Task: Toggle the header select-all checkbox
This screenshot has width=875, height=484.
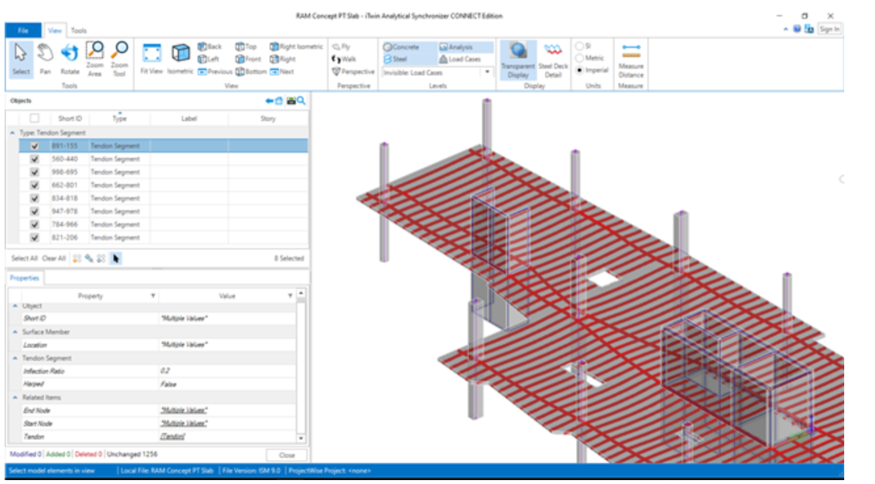Action: click(35, 119)
